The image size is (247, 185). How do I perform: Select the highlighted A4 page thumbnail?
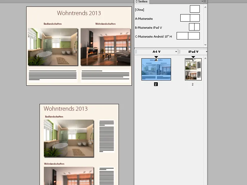click(156, 69)
